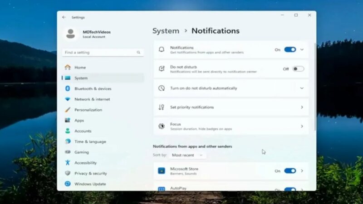This screenshot has height=204, width=363.
Task: Expand the Notifications options chevron
Action: (x=302, y=49)
